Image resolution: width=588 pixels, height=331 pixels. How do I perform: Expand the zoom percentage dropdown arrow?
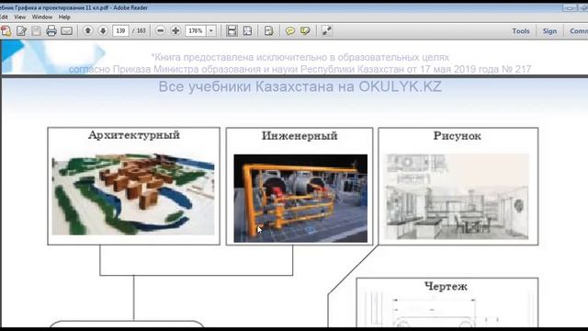(211, 30)
